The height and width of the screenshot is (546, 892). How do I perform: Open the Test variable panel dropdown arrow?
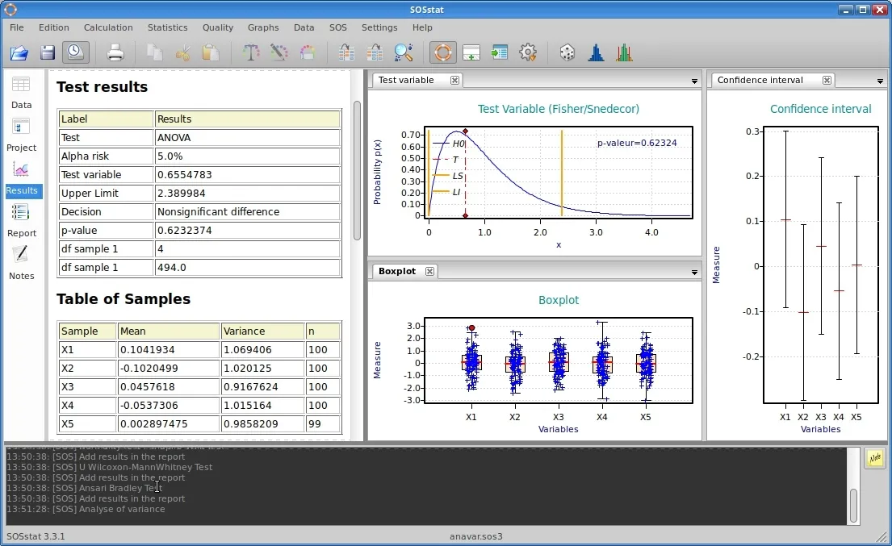[694, 80]
